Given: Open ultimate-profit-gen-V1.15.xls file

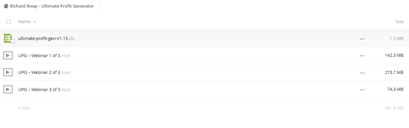Looking at the screenshot, I should point(46,38).
